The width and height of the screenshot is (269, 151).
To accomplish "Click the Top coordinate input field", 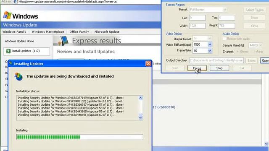I will pyautogui.click(x=227, y=18).
